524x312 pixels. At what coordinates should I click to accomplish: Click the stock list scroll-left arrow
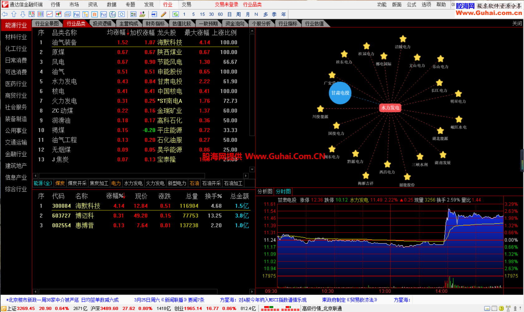coord(35,291)
